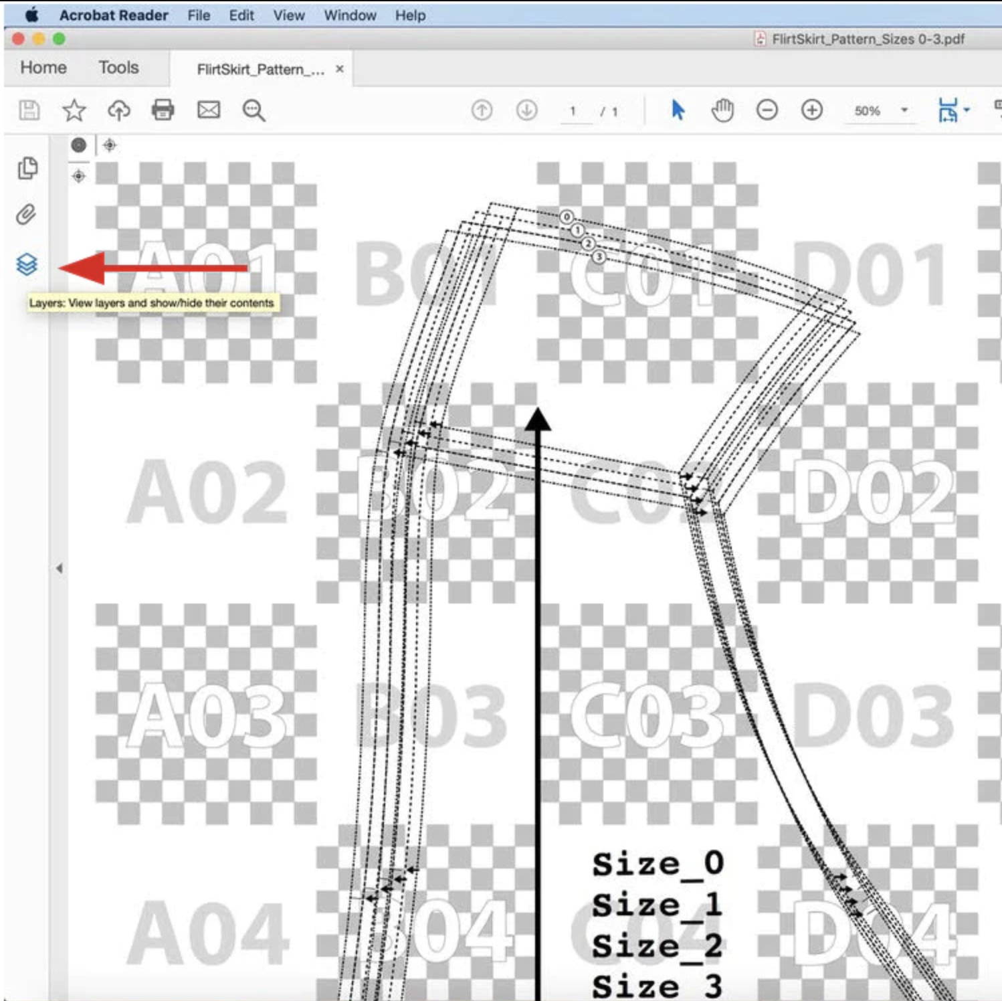Click the Size_1 label text

658,905
